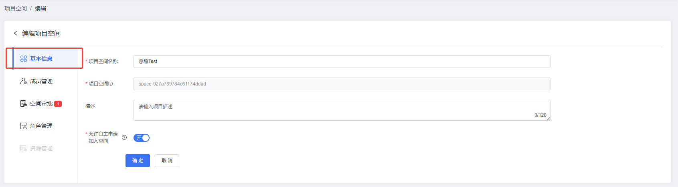Viewport: 678px width, 187px height.
Task: Click the 角色管理 icon
Action: tap(24, 126)
